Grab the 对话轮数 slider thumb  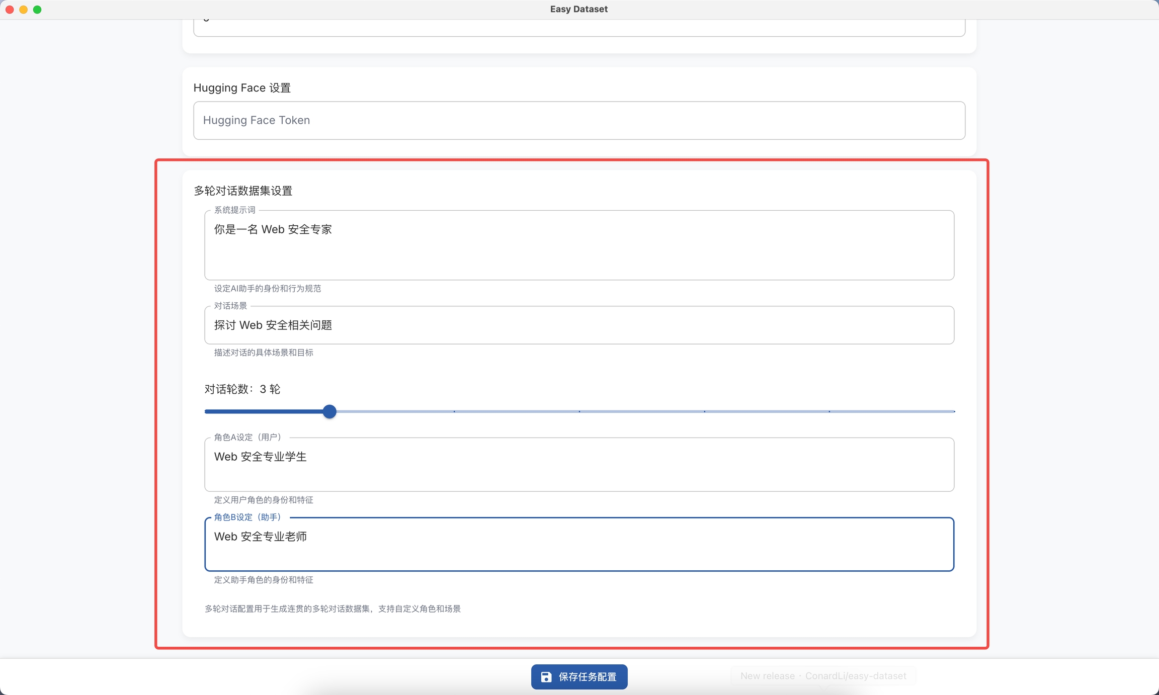(329, 411)
